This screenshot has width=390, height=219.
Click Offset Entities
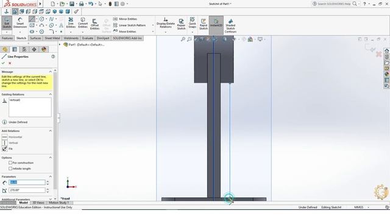click(x=94, y=24)
